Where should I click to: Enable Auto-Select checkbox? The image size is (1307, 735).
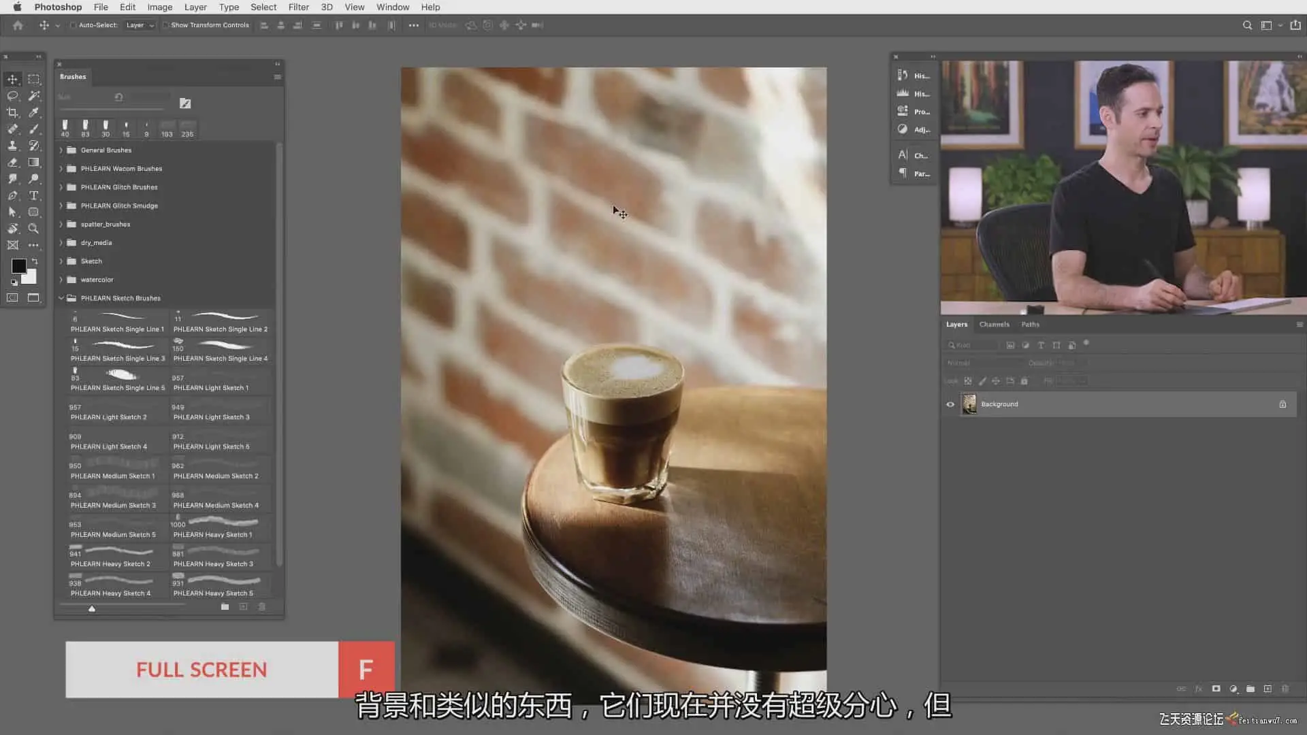coord(74,25)
